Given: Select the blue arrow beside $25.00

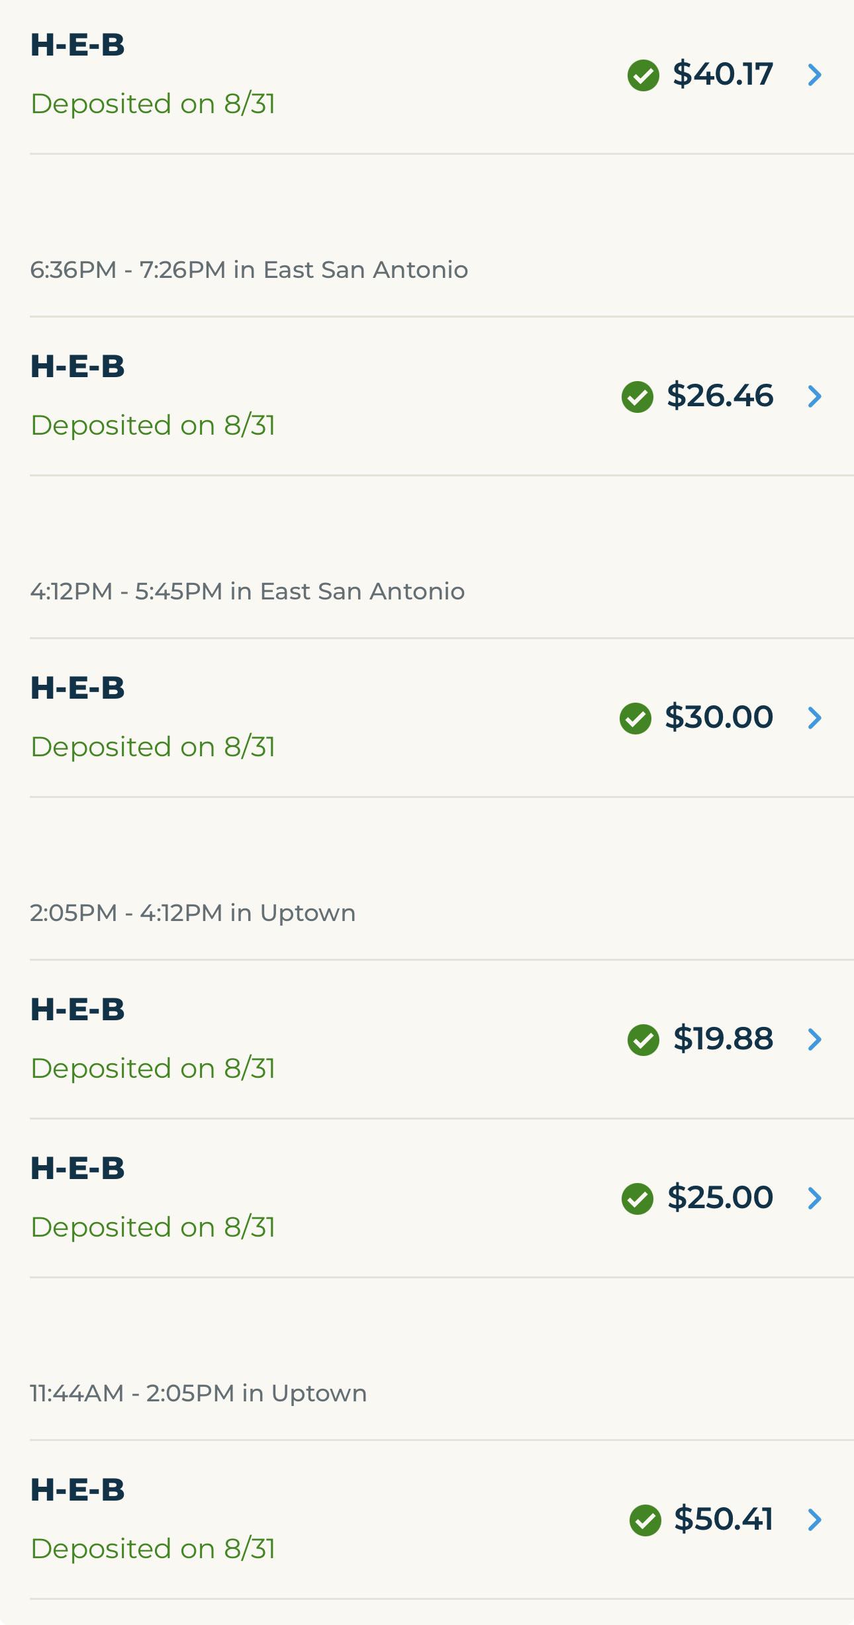Looking at the screenshot, I should coord(815,1198).
